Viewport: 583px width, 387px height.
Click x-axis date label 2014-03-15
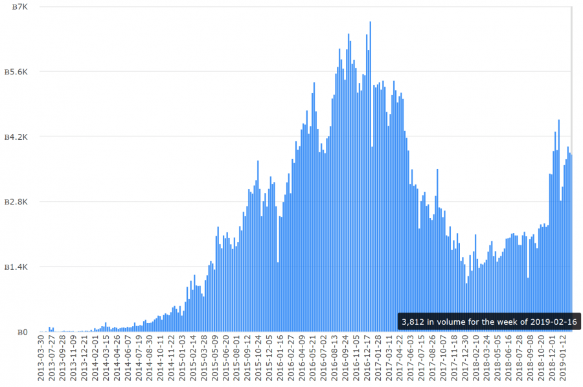[106, 358]
